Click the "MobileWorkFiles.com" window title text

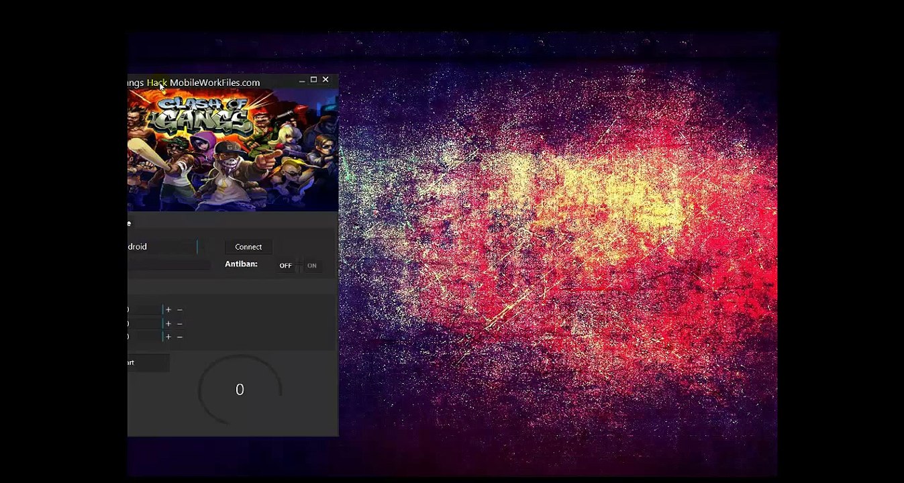pos(215,83)
